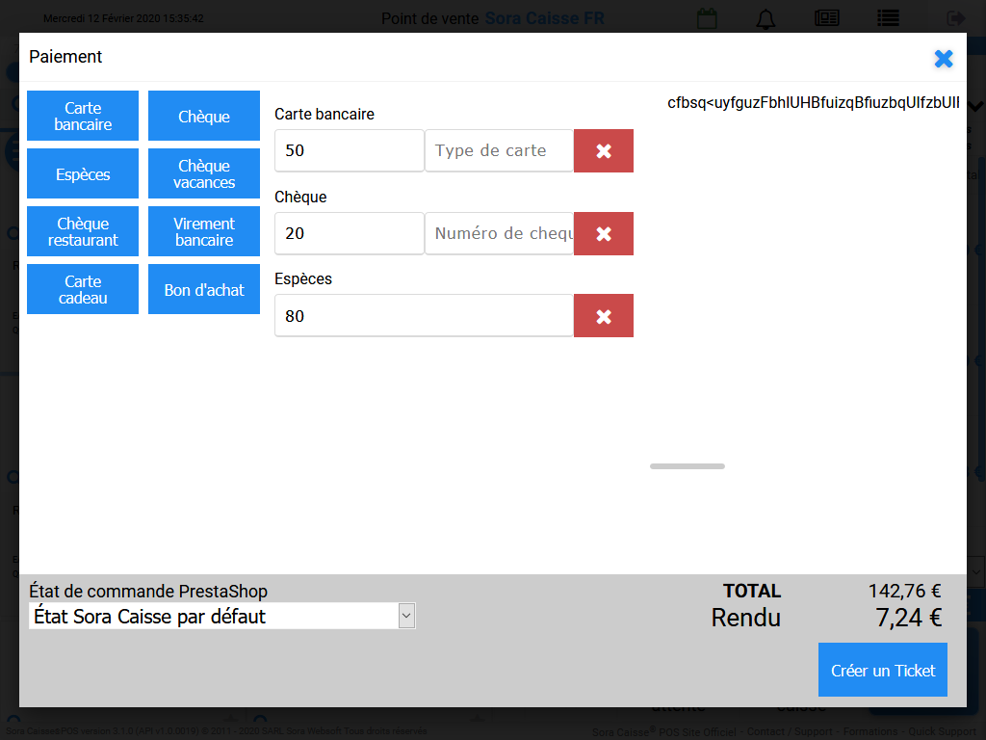Open the État de commande PrestaShop dropdown
Image resolution: width=986 pixels, height=740 pixels.
pyautogui.click(x=222, y=617)
